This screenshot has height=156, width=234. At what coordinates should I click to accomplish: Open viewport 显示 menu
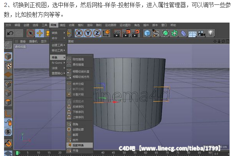click(x=44, y=42)
